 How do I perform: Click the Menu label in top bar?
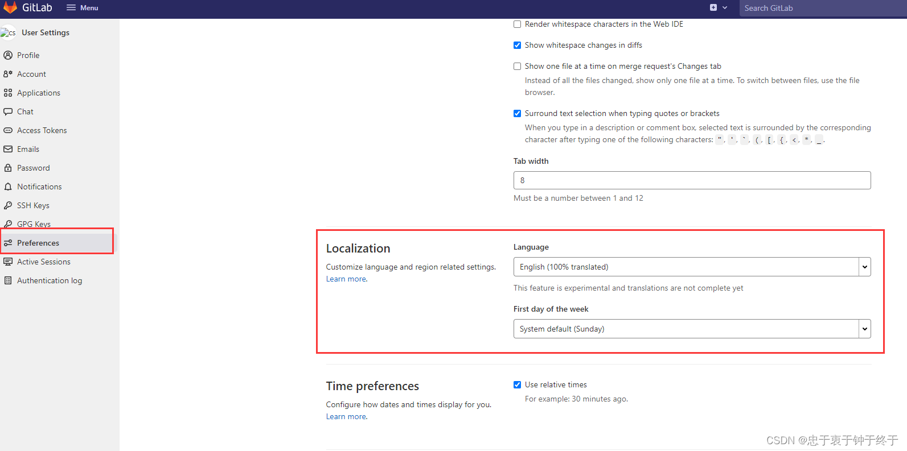[89, 8]
